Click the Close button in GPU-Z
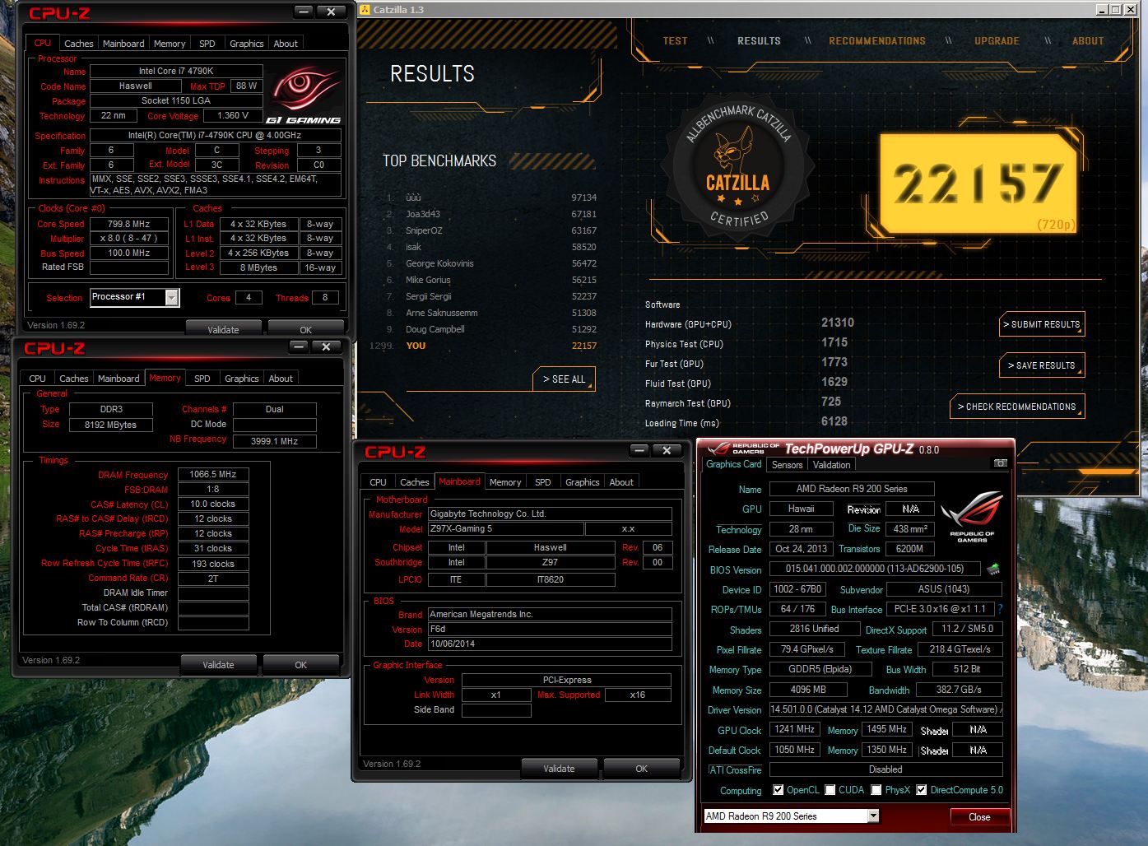 (x=979, y=816)
